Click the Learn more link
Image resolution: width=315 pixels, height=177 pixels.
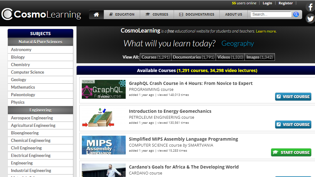pyautogui.click(x=266, y=31)
